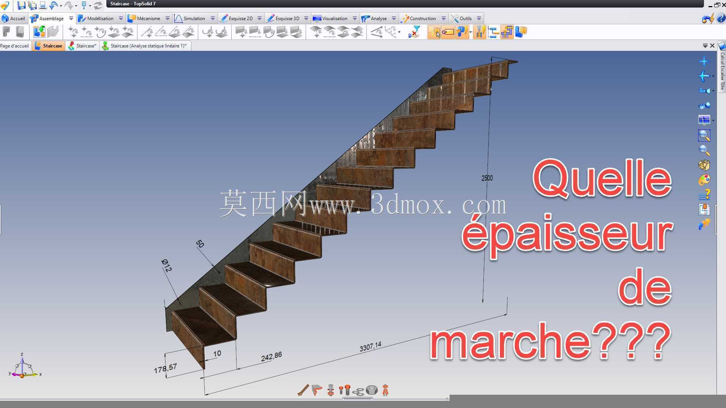Image resolution: width=726 pixels, height=408 pixels.
Task: Click the Print icon
Action: [43, 5]
